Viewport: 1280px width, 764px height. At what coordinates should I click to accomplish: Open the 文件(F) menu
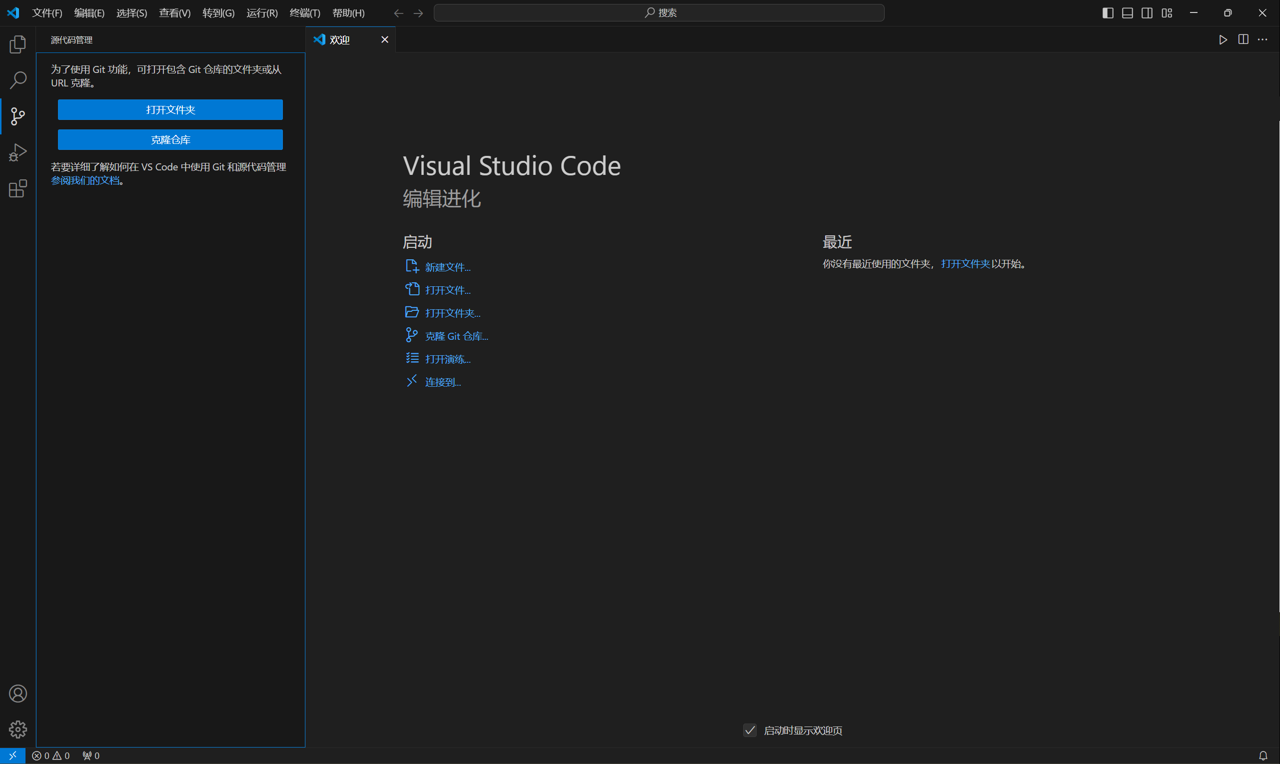(x=47, y=13)
